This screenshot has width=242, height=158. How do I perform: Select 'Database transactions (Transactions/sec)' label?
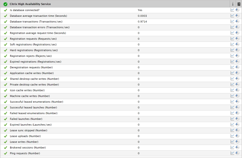click(36, 22)
